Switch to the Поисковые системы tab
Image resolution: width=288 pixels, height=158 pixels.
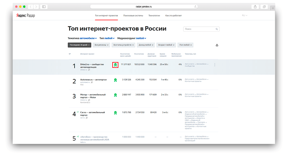pyautogui.click(x=133, y=16)
